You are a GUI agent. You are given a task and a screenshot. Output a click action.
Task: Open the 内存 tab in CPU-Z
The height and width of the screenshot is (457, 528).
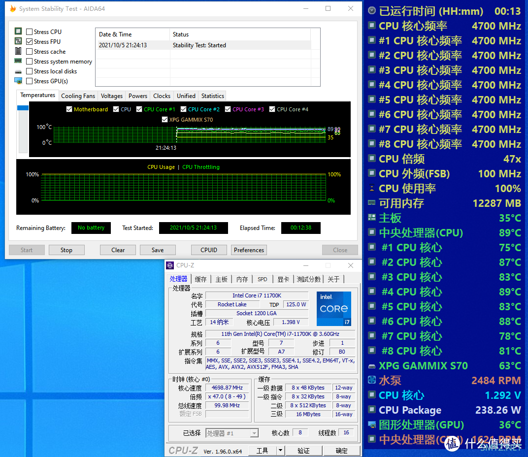tap(242, 279)
